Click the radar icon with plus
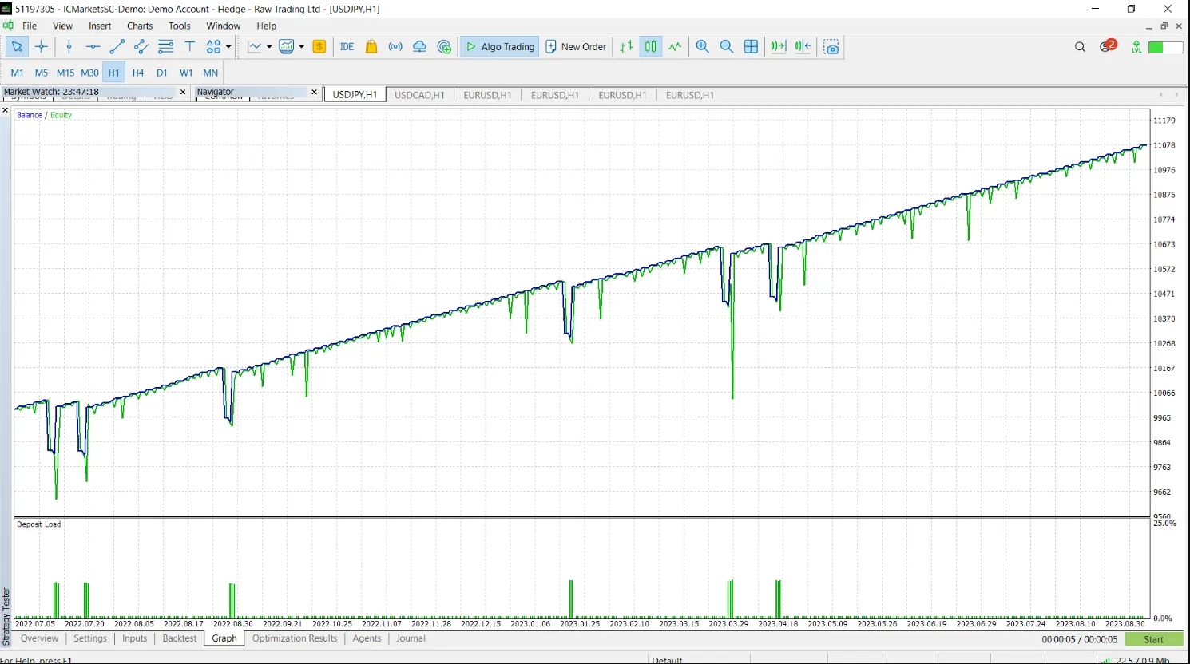 coord(445,47)
